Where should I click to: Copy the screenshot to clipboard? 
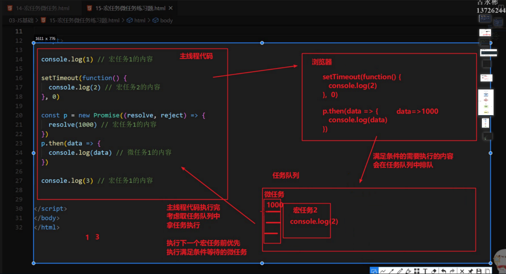click(487, 271)
